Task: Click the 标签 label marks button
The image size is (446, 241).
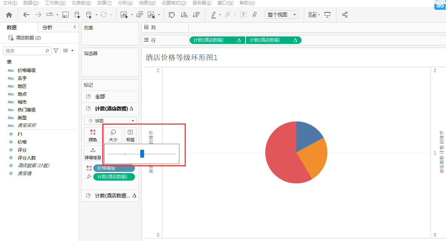Action: pos(130,135)
